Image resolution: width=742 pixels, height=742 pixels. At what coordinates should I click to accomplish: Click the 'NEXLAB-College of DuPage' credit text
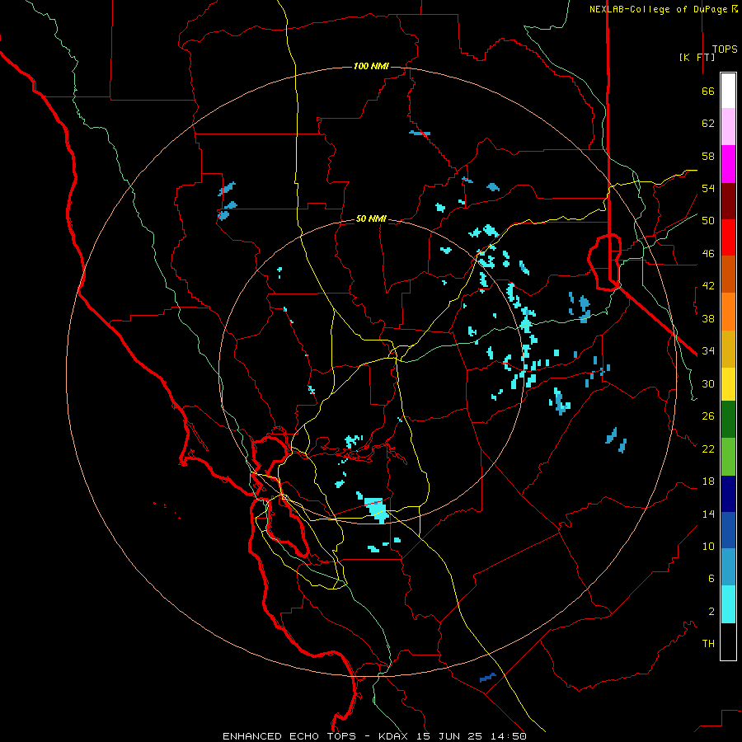point(660,9)
